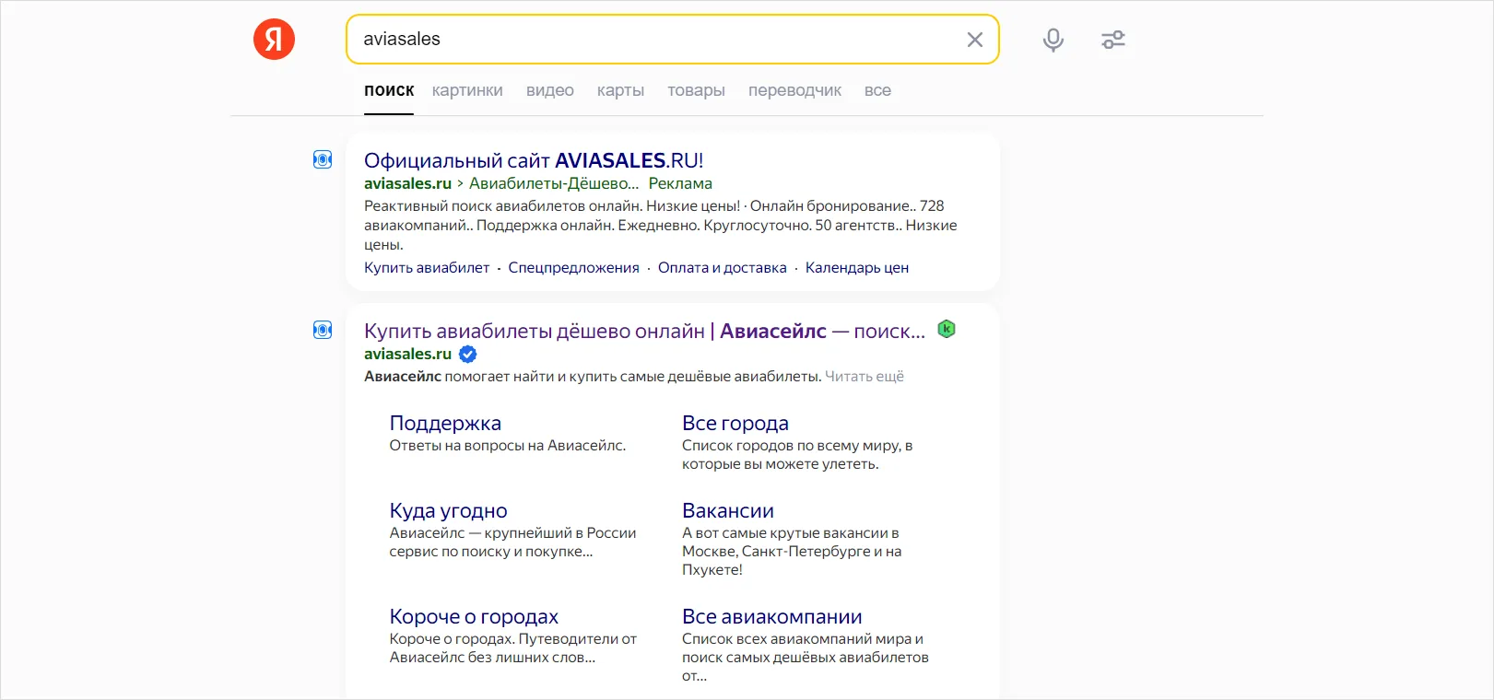This screenshot has width=1494, height=700.
Task: Start voice search with microphone icon
Action: [x=1053, y=40]
